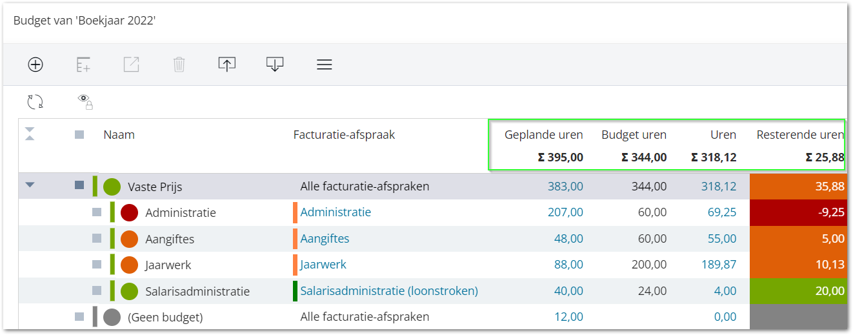The width and height of the screenshot is (853, 335).
Task: Click the green status circle of Salarisadministratie
Action: click(130, 291)
